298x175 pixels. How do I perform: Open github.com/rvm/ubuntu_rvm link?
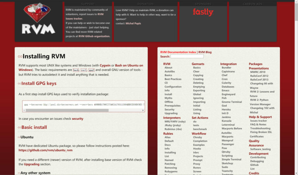pos(45,150)
